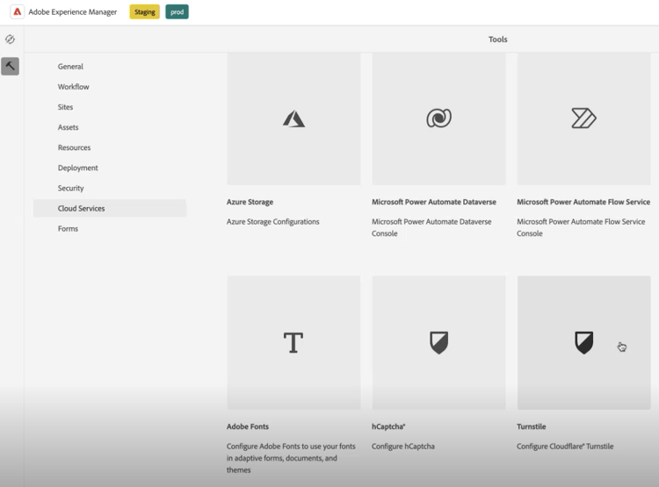Click the prod environment badge
This screenshot has height=487, width=659.
click(x=177, y=11)
